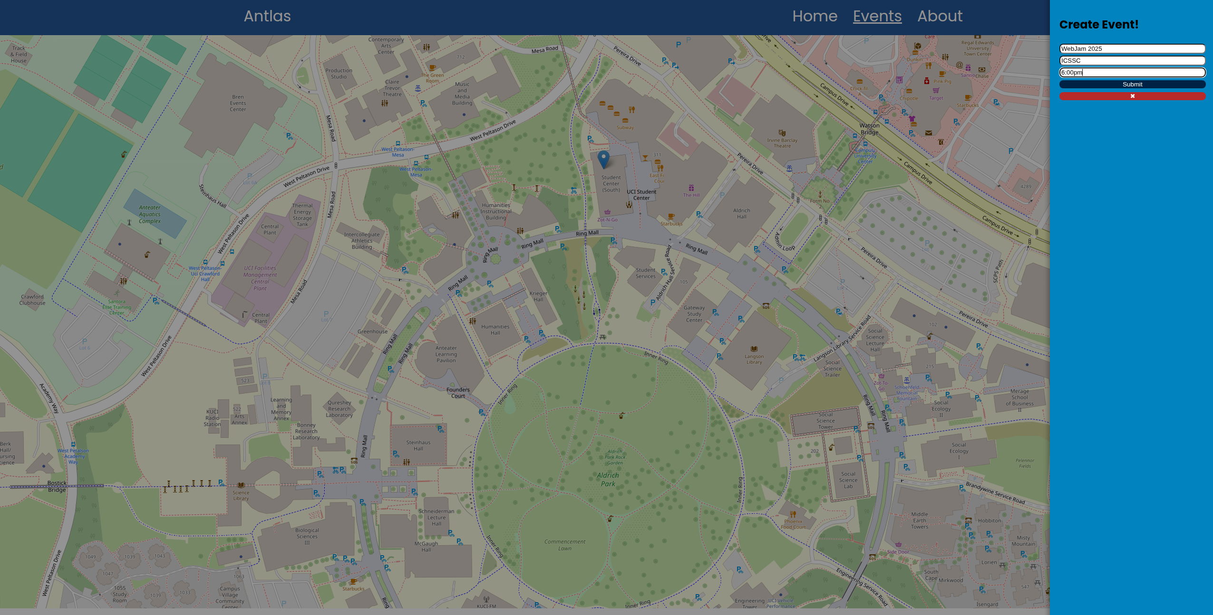Open the Home page link

click(815, 16)
